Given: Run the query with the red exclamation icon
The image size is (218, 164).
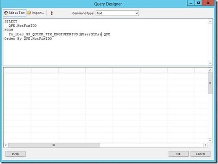Looking at the screenshot, I should [x=52, y=13].
